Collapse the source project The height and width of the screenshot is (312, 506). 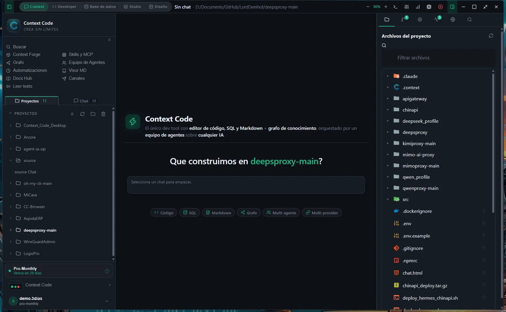pos(11,160)
